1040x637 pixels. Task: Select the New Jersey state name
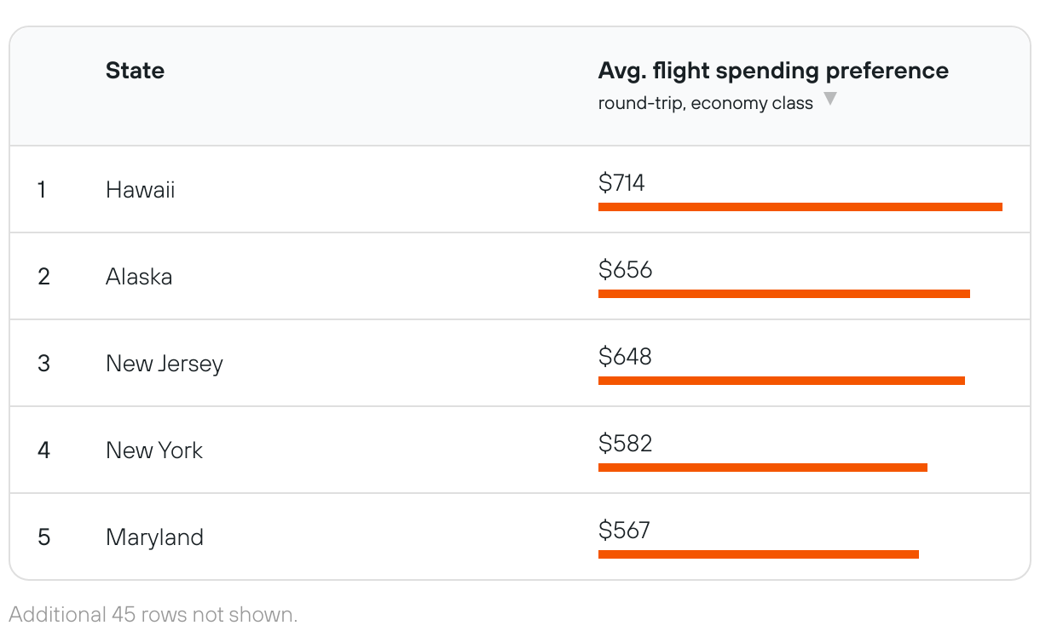point(164,364)
